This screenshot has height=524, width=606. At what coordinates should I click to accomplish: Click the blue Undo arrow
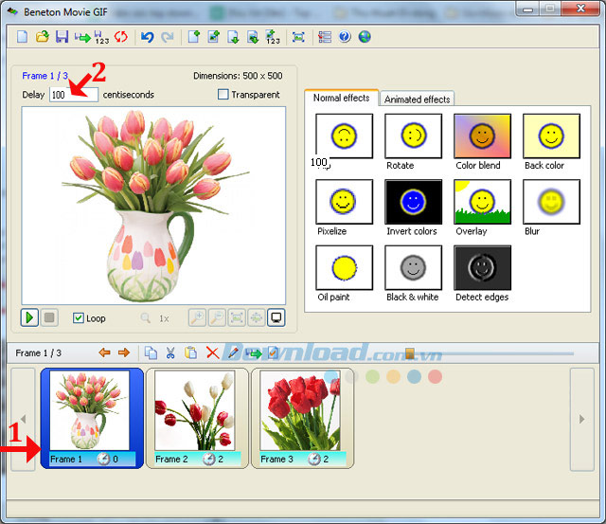click(x=147, y=38)
